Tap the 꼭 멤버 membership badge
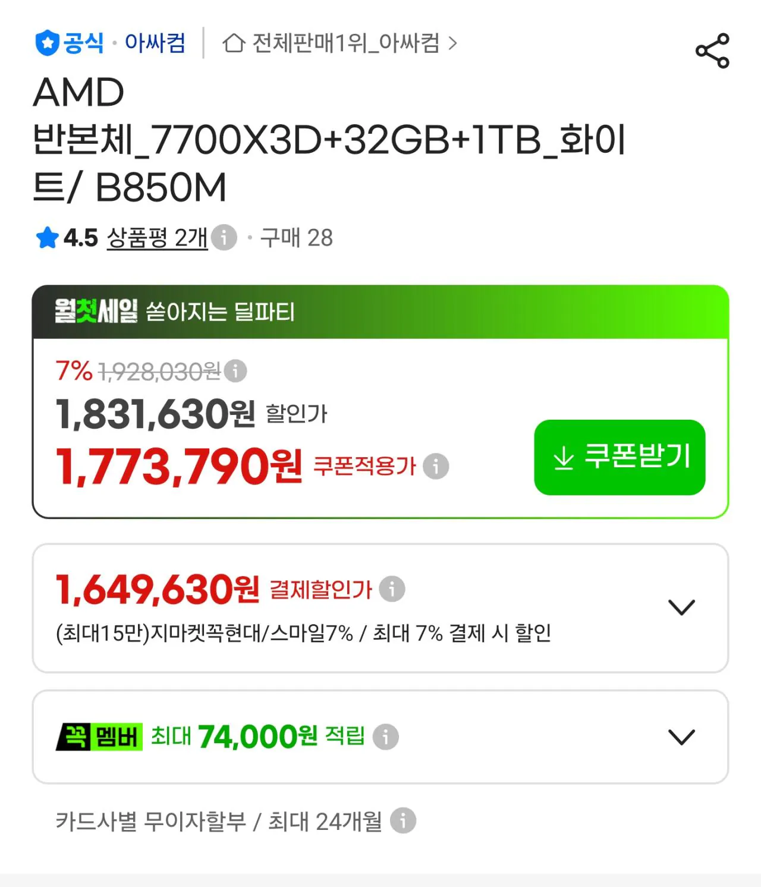761x887 pixels. (x=99, y=737)
